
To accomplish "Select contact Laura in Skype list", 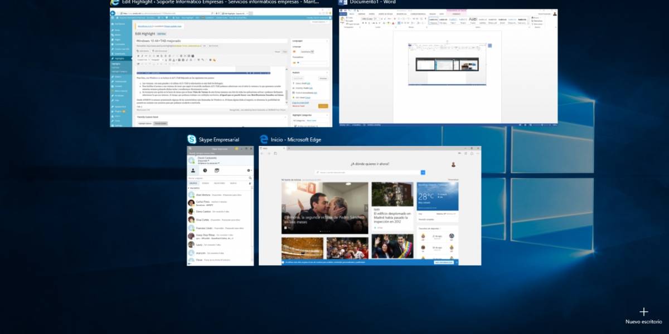I will (x=220, y=244).
